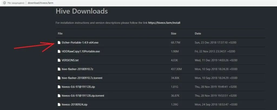Click the 437.30M size value

[176, 69]
